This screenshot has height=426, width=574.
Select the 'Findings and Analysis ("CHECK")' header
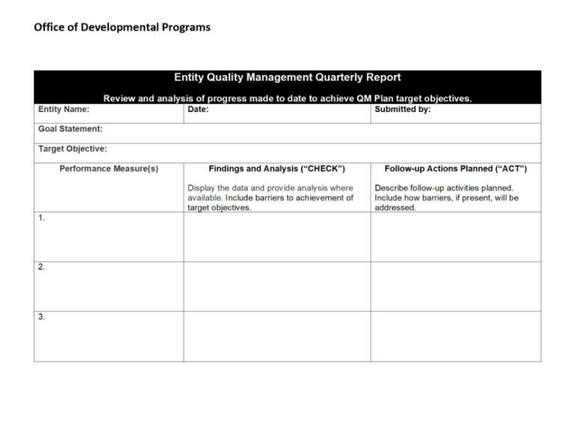pyautogui.click(x=277, y=169)
